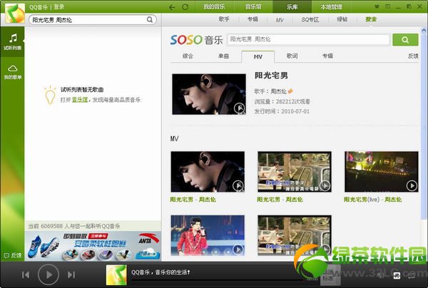Select the 乐库 tab
This screenshot has width=428, height=288.
click(292, 7)
